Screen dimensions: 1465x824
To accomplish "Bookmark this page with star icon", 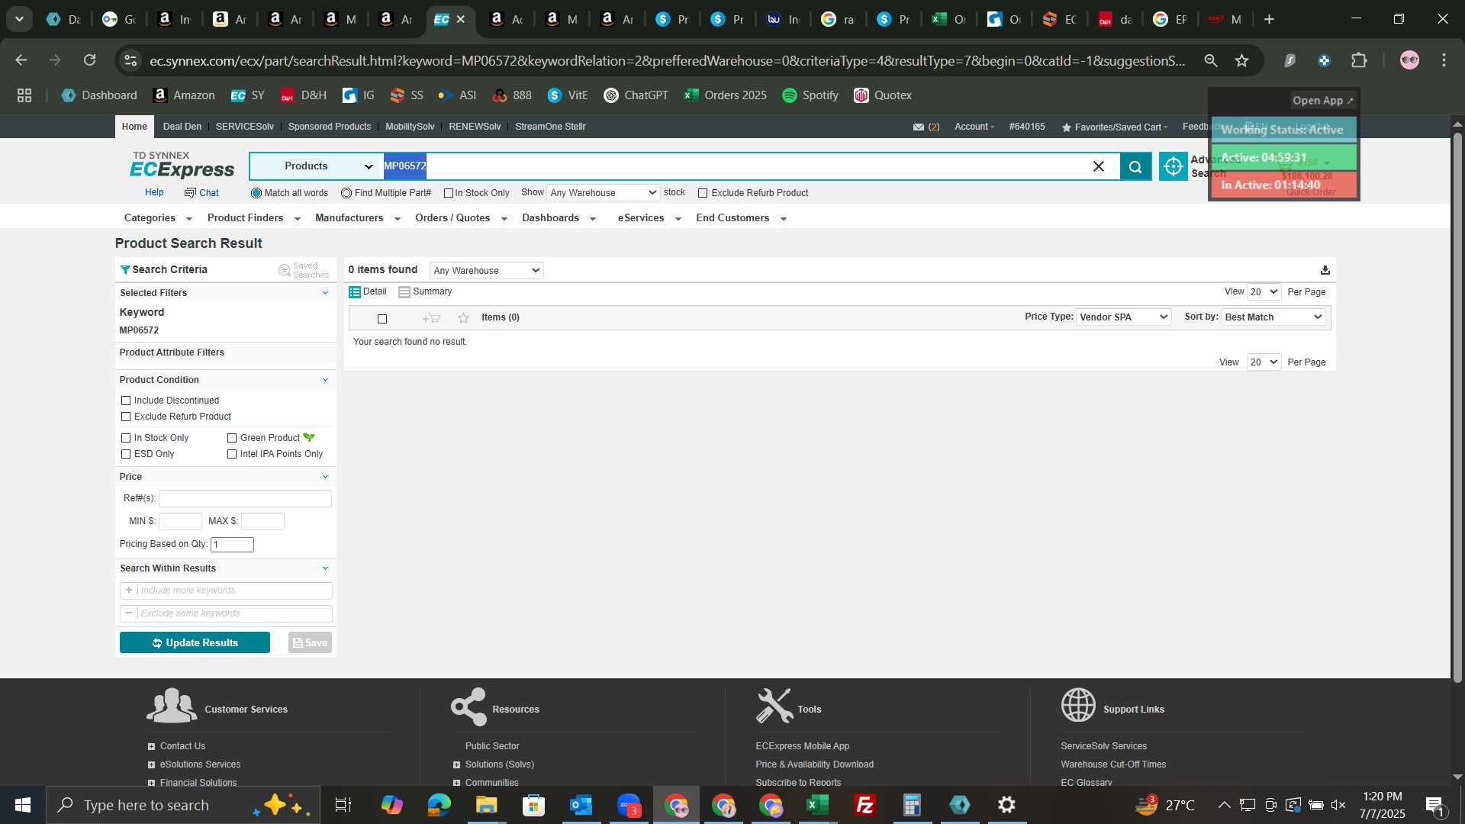I will [x=1242, y=60].
